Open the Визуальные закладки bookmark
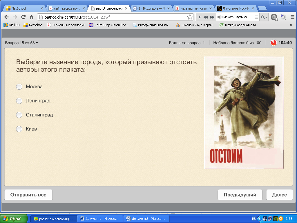 tap(66, 25)
